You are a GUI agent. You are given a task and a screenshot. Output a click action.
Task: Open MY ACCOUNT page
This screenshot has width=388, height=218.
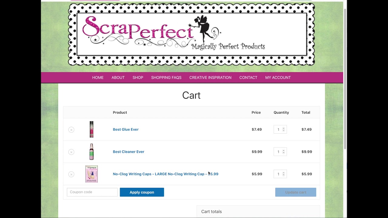[x=278, y=78]
